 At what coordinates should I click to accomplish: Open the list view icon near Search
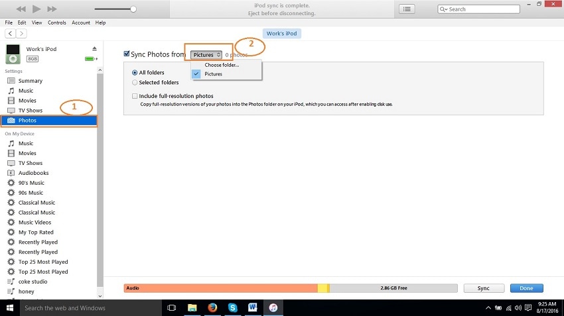[407, 9]
